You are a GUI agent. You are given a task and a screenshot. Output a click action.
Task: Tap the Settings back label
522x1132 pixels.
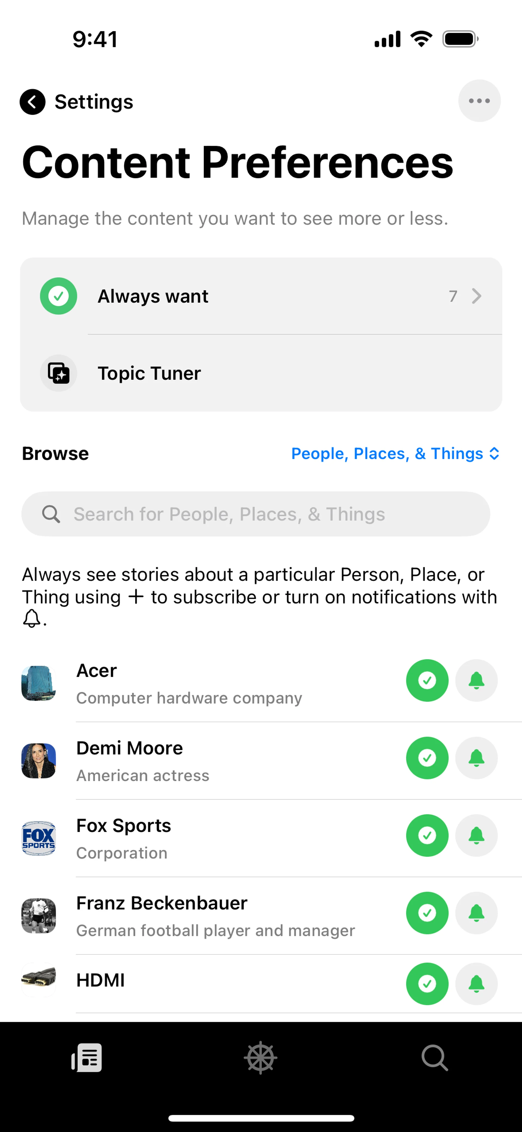[94, 102]
